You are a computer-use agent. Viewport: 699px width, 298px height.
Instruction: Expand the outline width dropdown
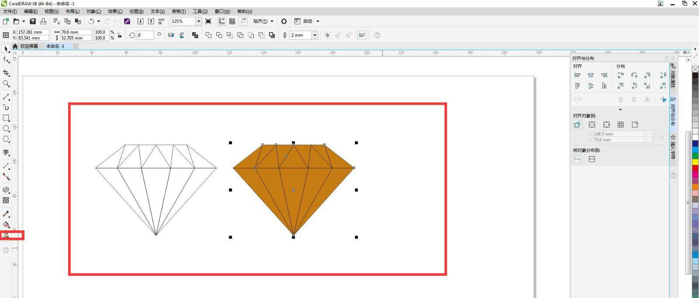[x=315, y=35]
